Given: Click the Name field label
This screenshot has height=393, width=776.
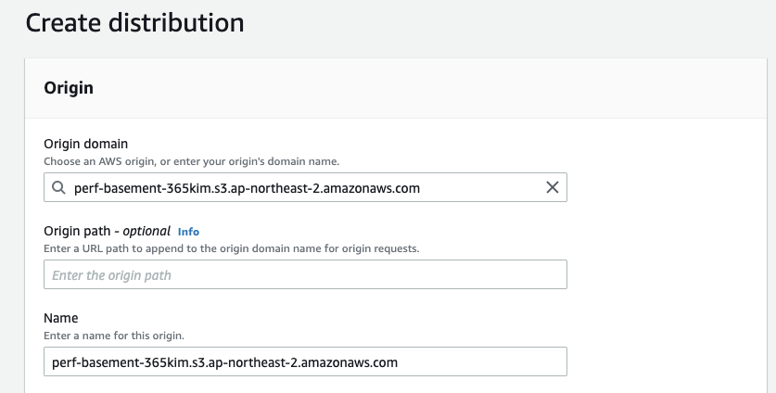Looking at the screenshot, I should [61, 318].
